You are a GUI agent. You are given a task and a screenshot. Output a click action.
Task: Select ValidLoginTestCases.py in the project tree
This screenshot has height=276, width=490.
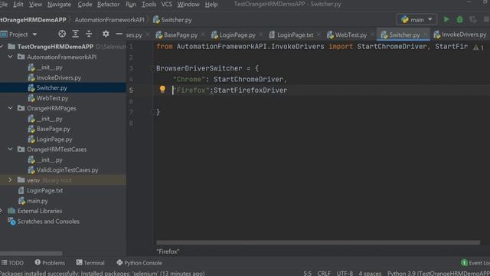pyautogui.click(x=67, y=170)
